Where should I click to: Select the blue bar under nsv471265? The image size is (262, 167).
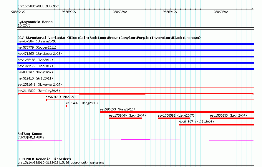135,57
